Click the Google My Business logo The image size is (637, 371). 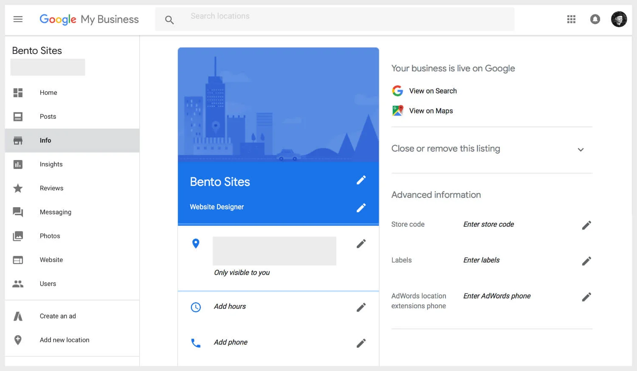coord(89,20)
